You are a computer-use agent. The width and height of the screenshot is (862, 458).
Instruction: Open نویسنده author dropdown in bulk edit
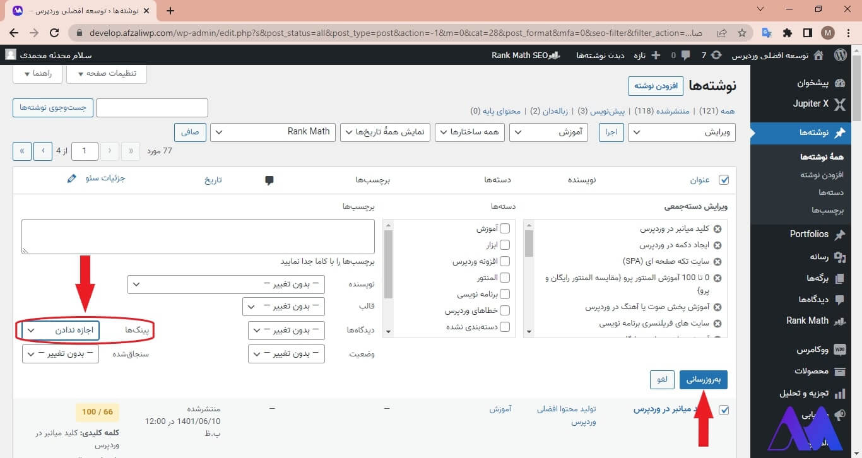[x=227, y=284]
